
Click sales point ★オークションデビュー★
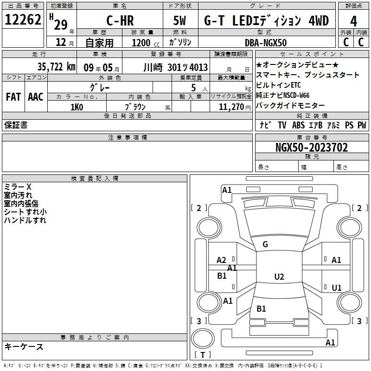point(297,64)
